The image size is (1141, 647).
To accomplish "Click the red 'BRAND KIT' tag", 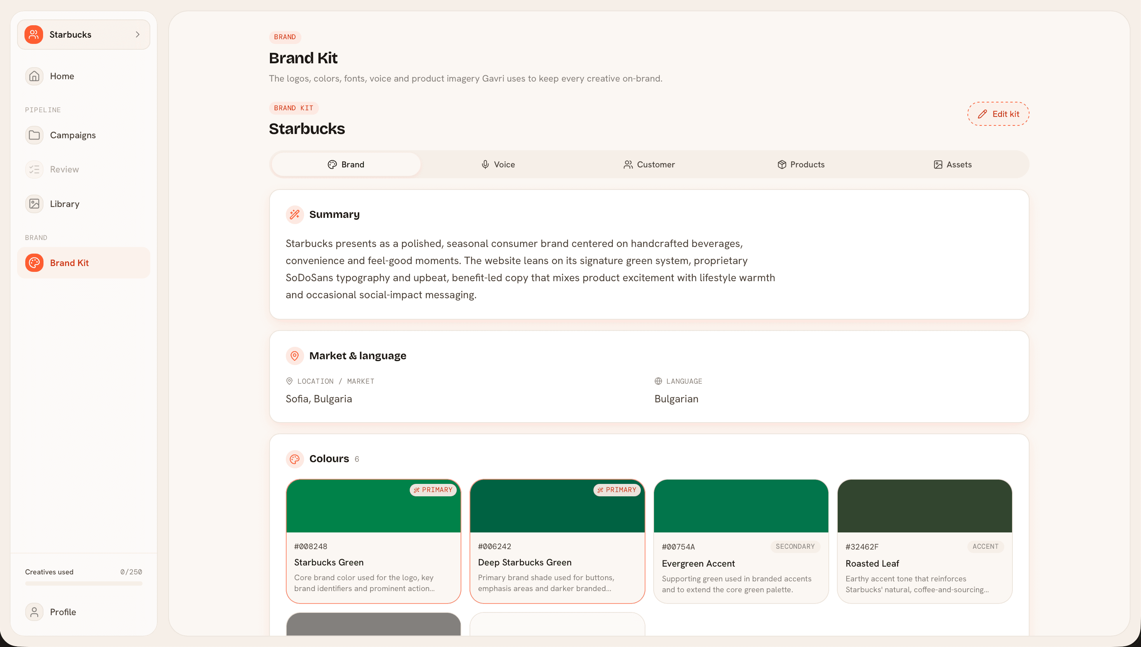I will [x=293, y=108].
